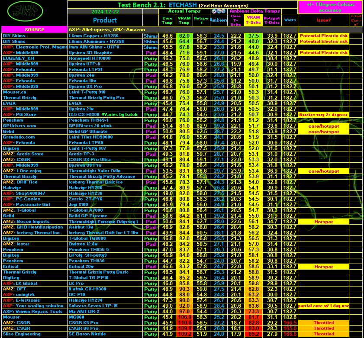Select the Kritical 20w product cell

[x=105, y=267]
